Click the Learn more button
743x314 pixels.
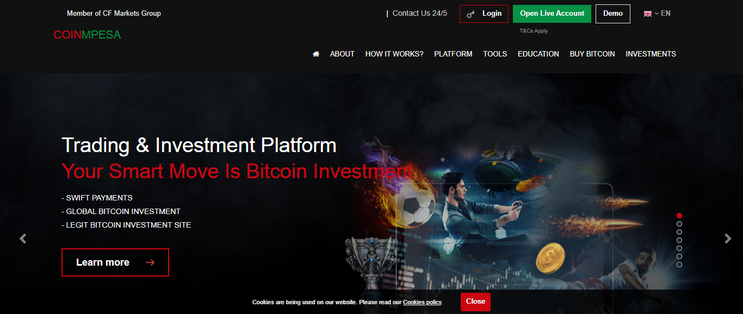pos(115,262)
